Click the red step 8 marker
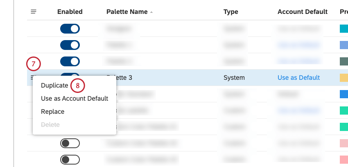Image resolution: width=348 pixels, height=167 pixels. [77, 86]
